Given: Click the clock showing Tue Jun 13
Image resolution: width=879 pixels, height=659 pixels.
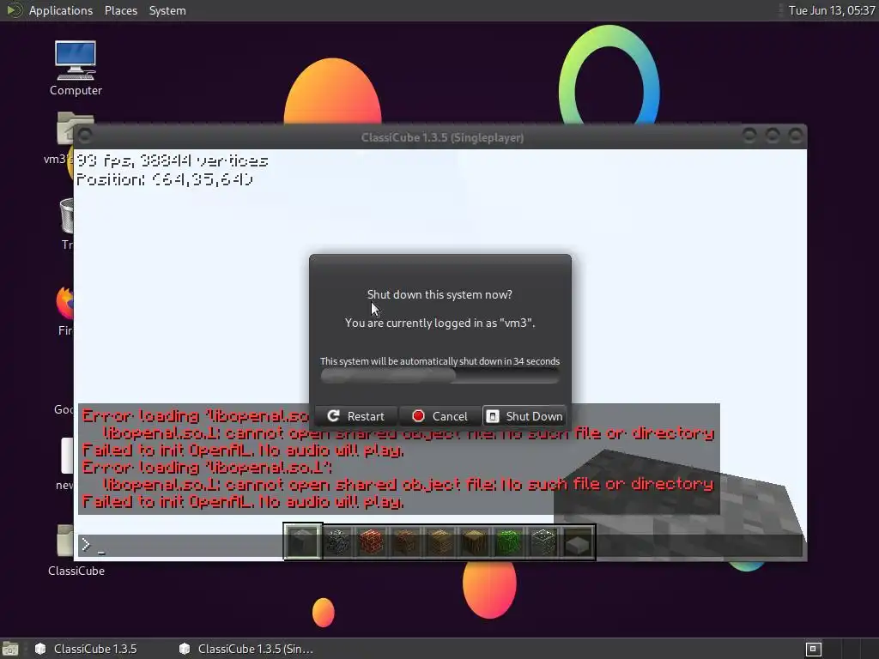Looking at the screenshot, I should pos(831,10).
